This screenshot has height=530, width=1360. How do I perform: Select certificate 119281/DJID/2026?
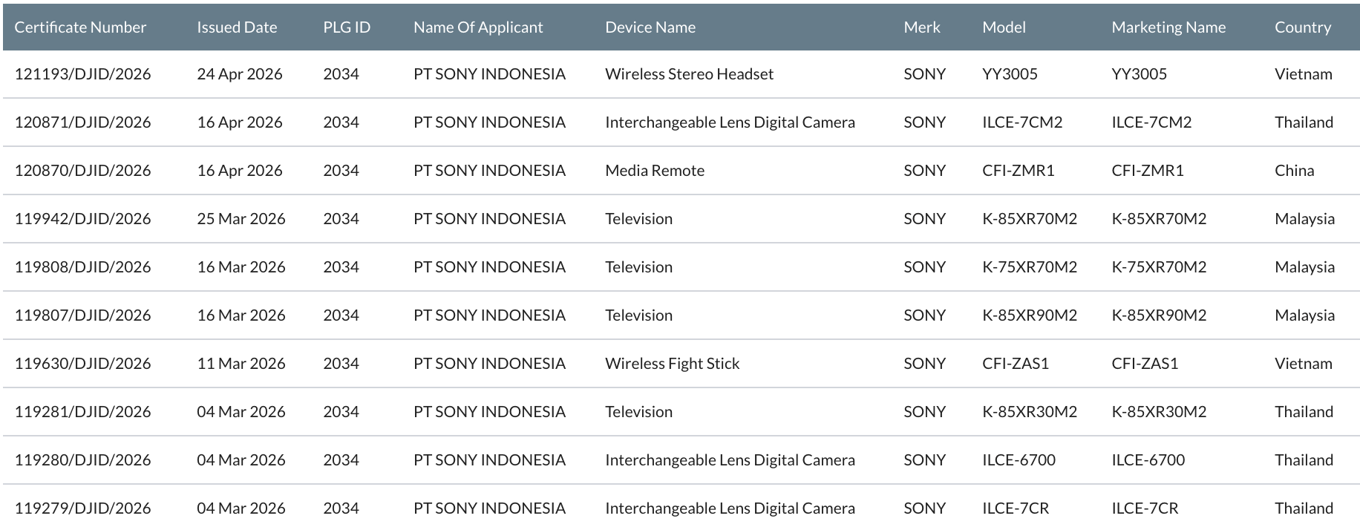point(82,412)
